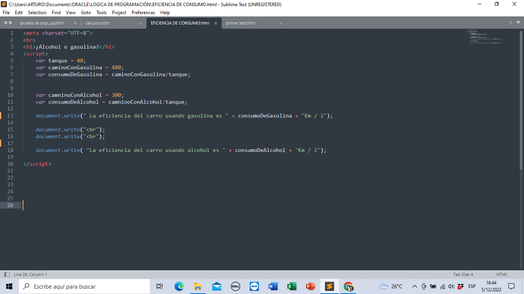The height and width of the screenshot is (294, 524).
Task: Open the Edit menu
Action: pyautogui.click(x=19, y=13)
